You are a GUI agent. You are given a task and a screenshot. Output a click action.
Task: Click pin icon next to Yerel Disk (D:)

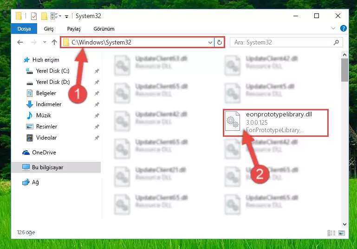[97, 82]
